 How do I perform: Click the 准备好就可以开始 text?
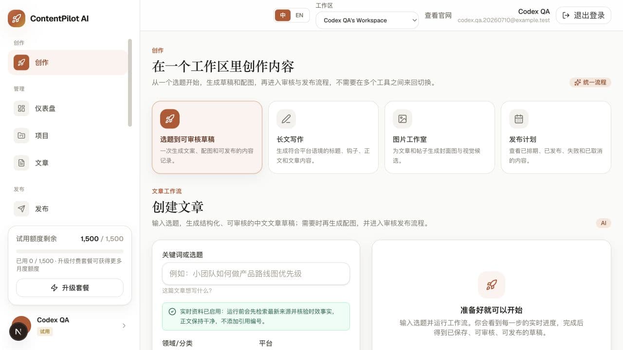[492, 310]
